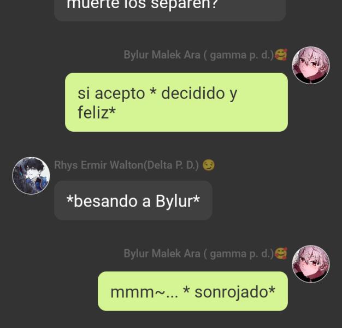Image resolution: width=342 pixels, height=328 pixels.
Task: Tap 'Bylur Malek Ara' name above 'si acepto'
Action: 162,55
